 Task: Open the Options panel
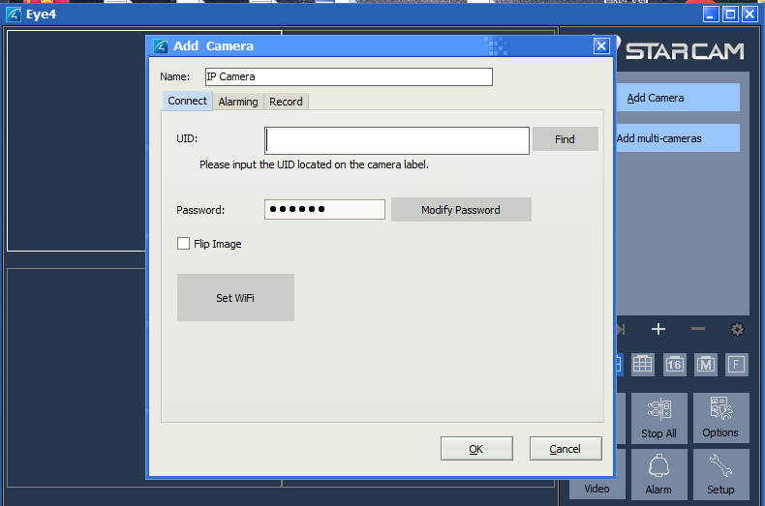[x=720, y=418]
